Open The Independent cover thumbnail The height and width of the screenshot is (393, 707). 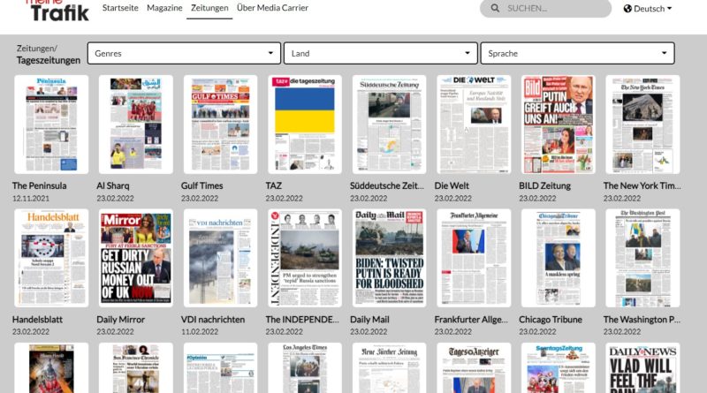coord(305,258)
